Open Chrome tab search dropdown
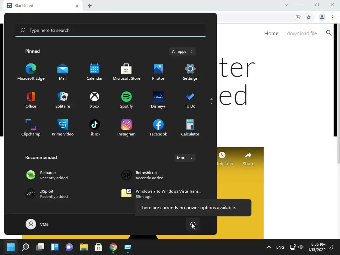340x255 pixels. pos(287,5)
